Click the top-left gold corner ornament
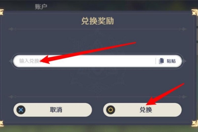 pos(2,13)
